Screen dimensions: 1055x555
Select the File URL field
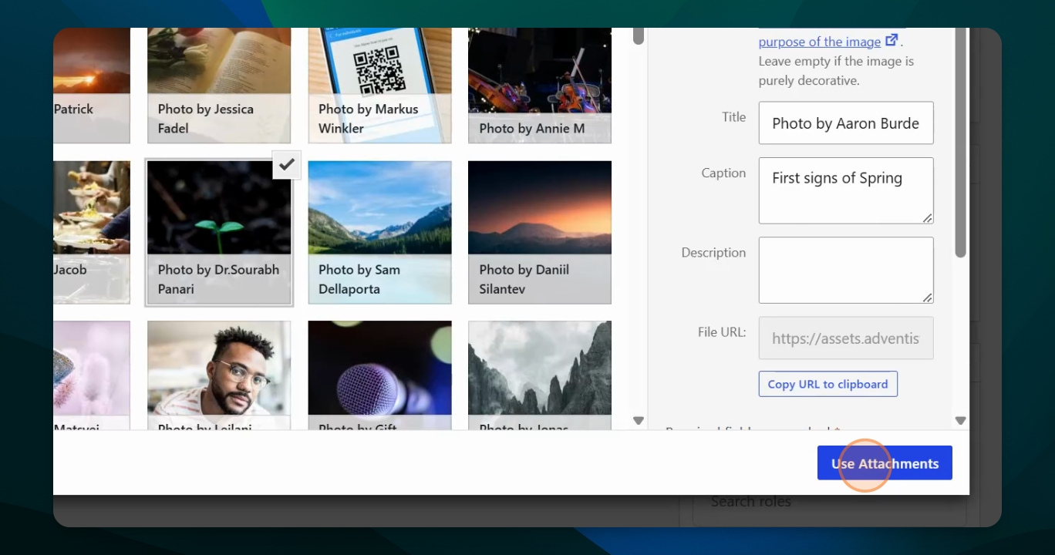(x=846, y=338)
